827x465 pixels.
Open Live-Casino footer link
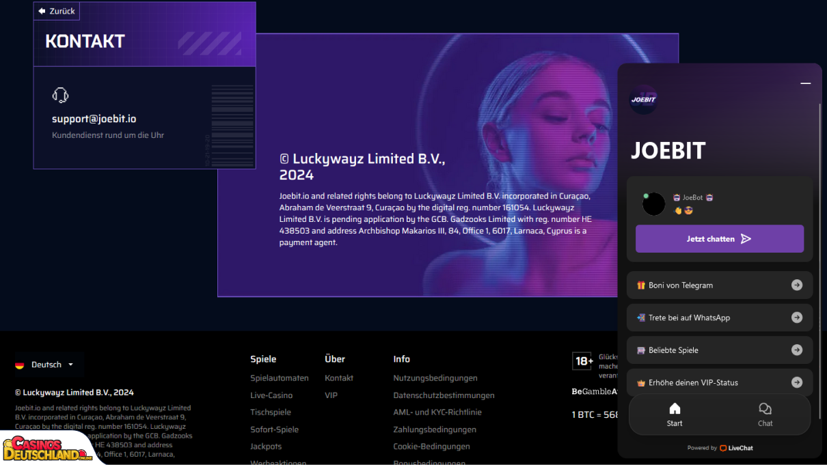tap(271, 395)
